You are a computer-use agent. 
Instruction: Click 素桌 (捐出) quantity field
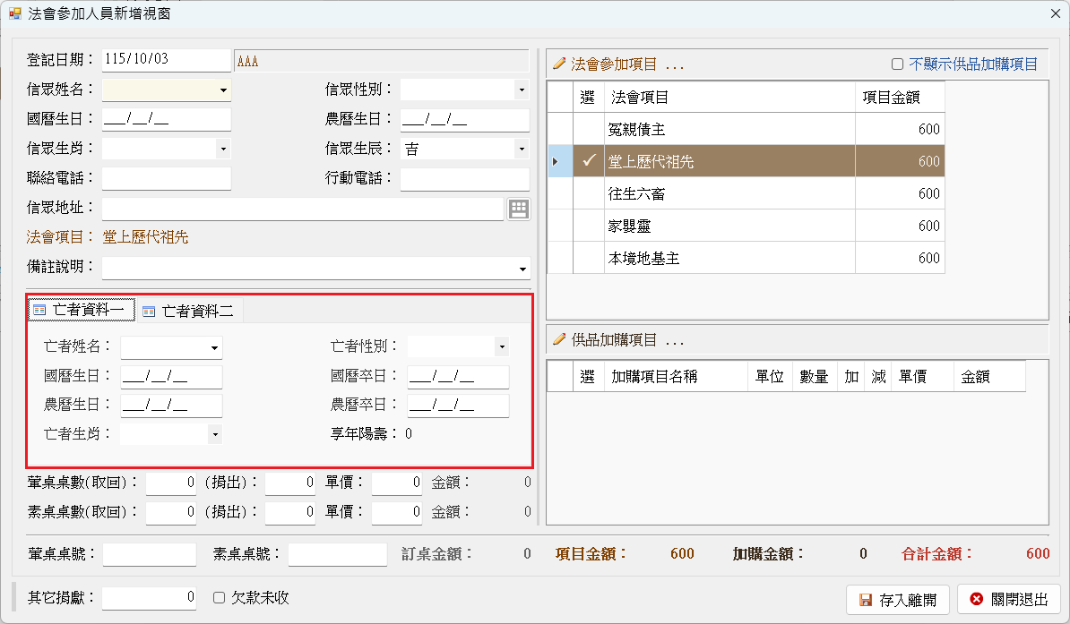coord(290,512)
